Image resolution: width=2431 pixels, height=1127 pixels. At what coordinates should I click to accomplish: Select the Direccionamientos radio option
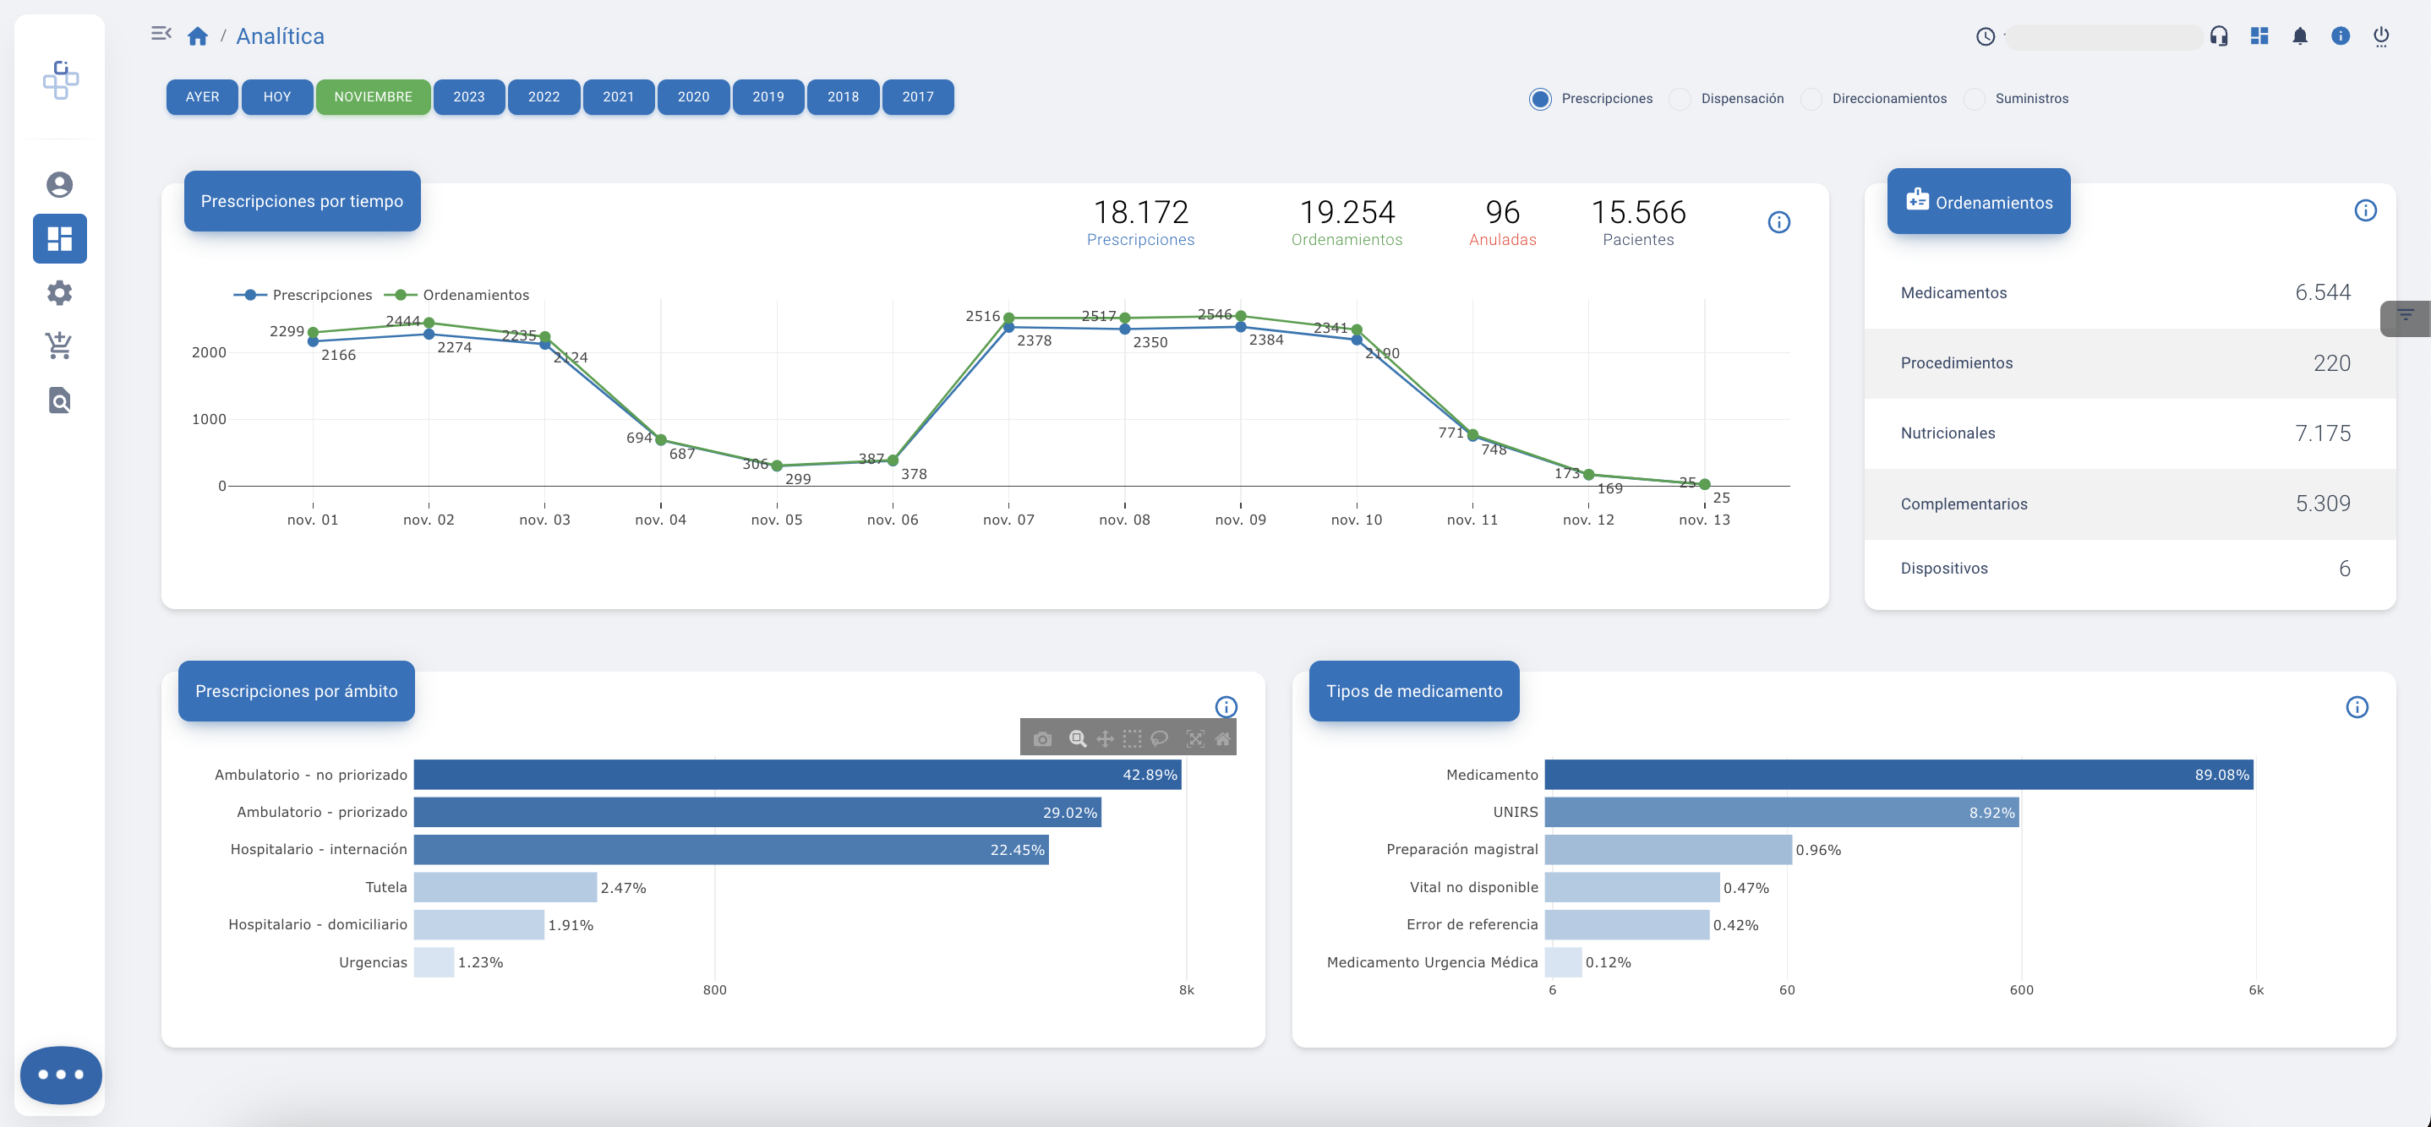coord(1811,99)
